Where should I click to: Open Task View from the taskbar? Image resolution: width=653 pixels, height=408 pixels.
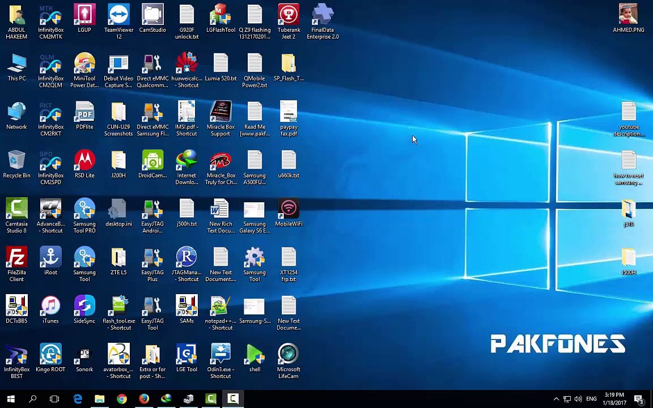(x=54, y=399)
